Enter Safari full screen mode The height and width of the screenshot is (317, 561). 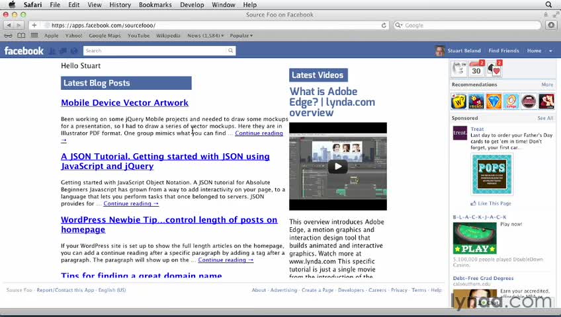click(x=556, y=15)
